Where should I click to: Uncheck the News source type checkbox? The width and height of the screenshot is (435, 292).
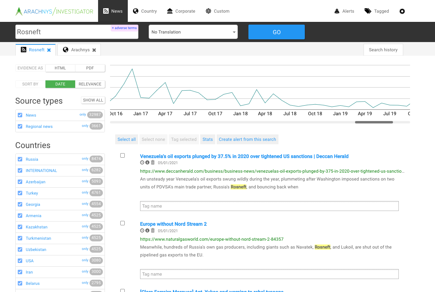click(20, 115)
